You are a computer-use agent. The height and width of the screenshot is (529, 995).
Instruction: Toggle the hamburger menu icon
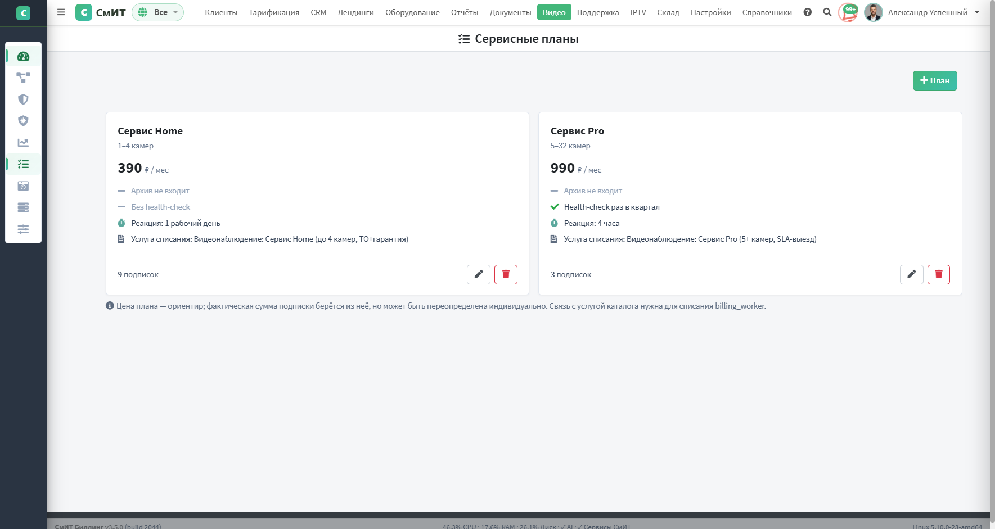click(61, 12)
